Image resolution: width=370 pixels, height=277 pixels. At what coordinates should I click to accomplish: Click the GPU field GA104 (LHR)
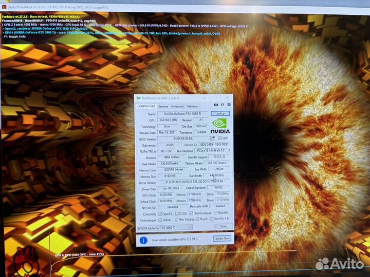(x=169, y=120)
